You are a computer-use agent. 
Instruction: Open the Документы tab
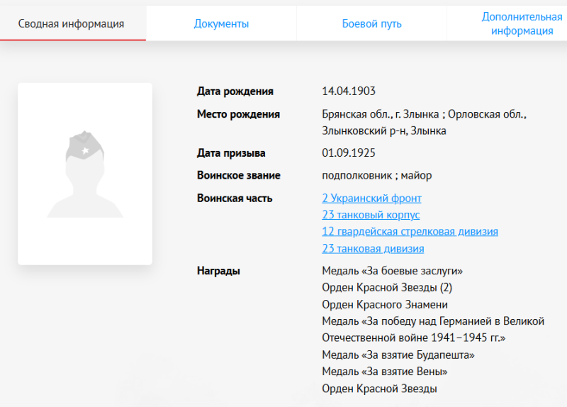pyautogui.click(x=221, y=23)
